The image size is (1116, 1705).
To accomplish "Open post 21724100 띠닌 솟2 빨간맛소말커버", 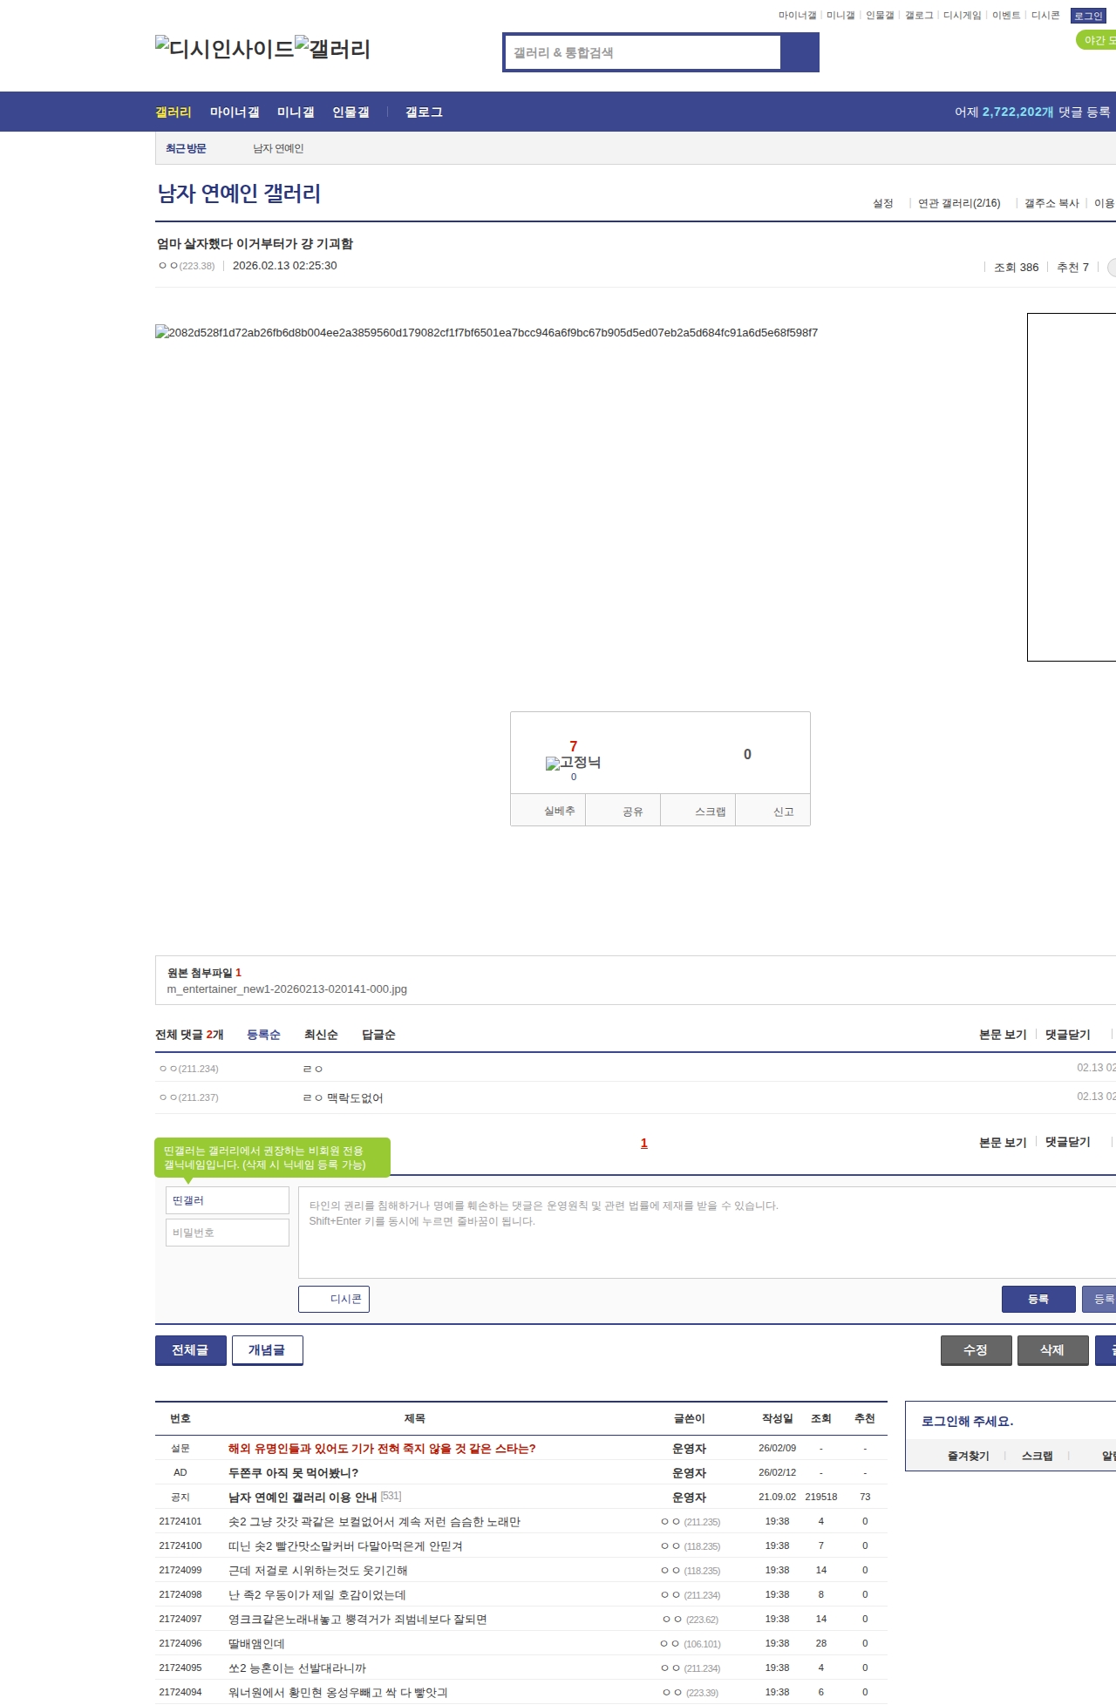I will [x=345, y=1545].
